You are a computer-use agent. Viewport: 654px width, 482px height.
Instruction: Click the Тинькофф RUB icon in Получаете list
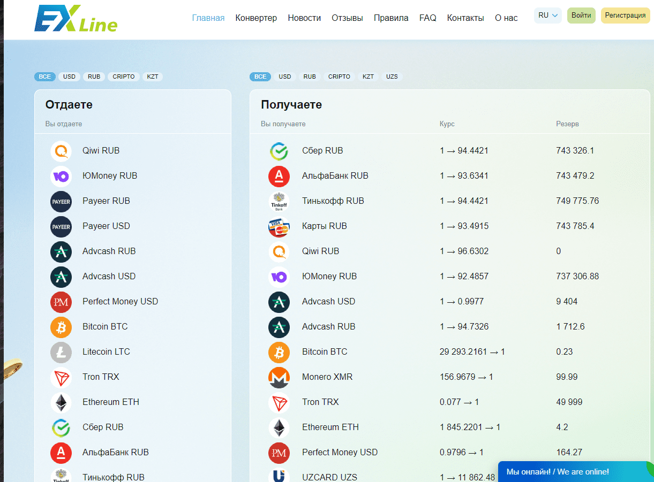279,201
